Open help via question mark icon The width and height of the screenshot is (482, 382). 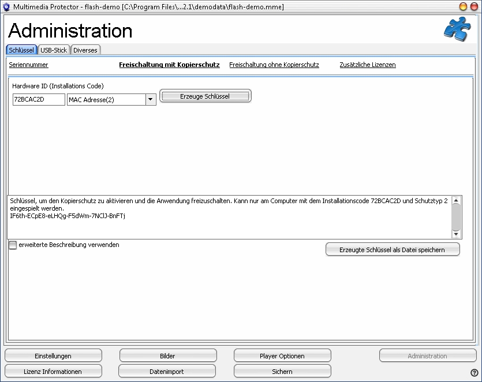[x=474, y=373]
